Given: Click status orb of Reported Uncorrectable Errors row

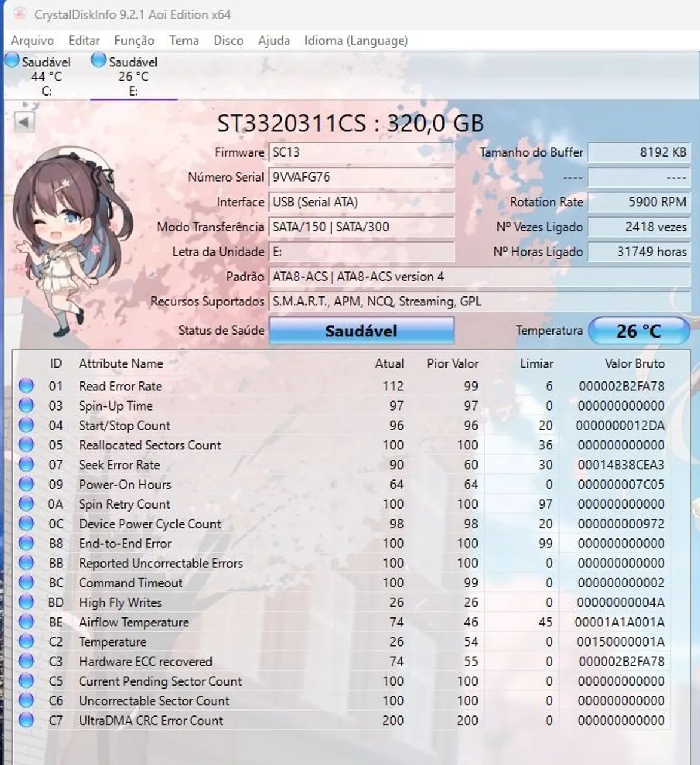Looking at the screenshot, I should pos(26,563).
